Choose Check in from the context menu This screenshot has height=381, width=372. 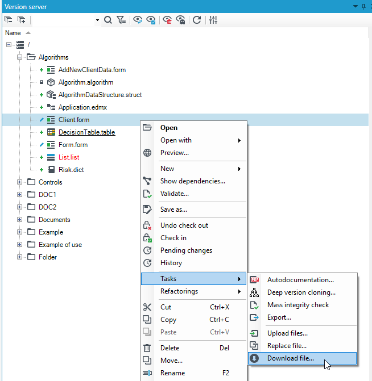pyautogui.click(x=194, y=238)
